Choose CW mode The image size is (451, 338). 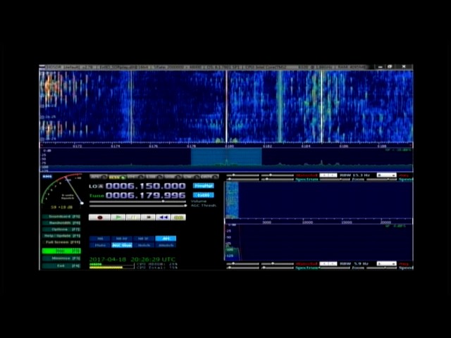click(191, 177)
